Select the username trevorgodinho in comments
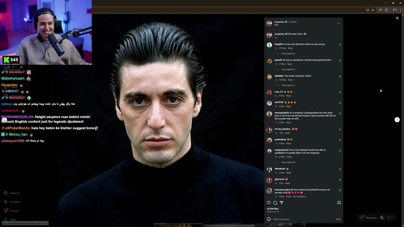This screenshot has height=227, width=404. tap(282, 113)
